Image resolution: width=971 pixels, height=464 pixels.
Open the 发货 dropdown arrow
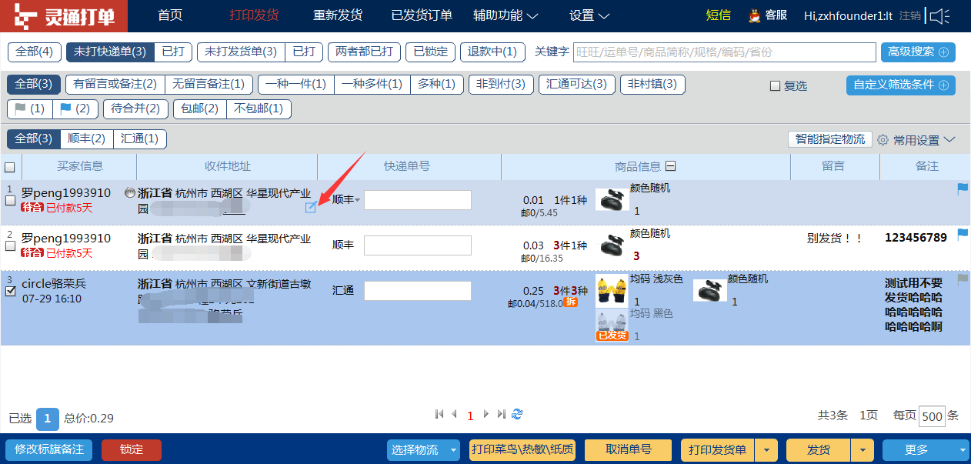(x=863, y=450)
